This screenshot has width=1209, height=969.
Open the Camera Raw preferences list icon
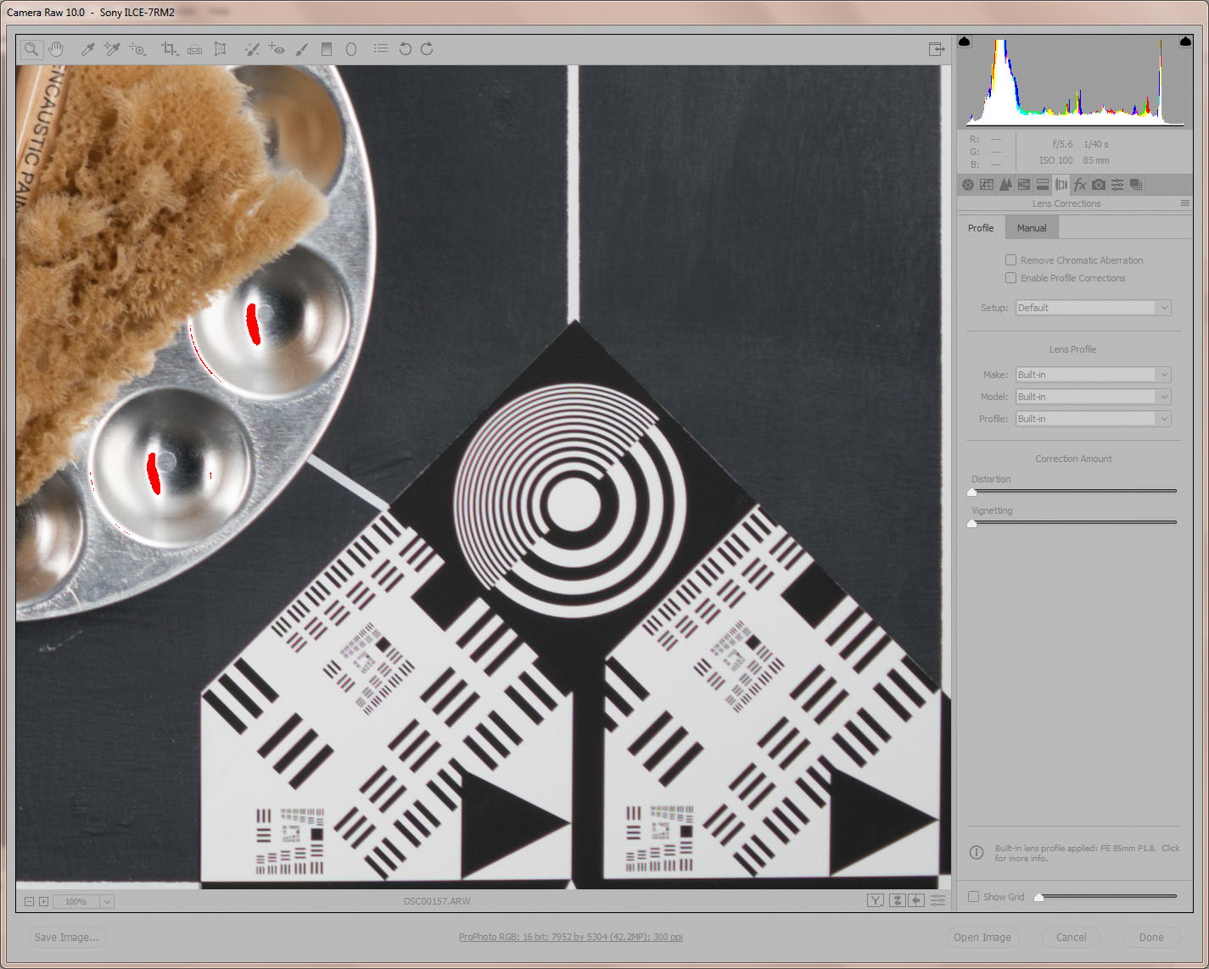click(381, 49)
